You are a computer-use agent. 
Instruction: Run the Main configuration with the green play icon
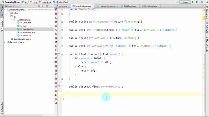(x=193, y=2)
